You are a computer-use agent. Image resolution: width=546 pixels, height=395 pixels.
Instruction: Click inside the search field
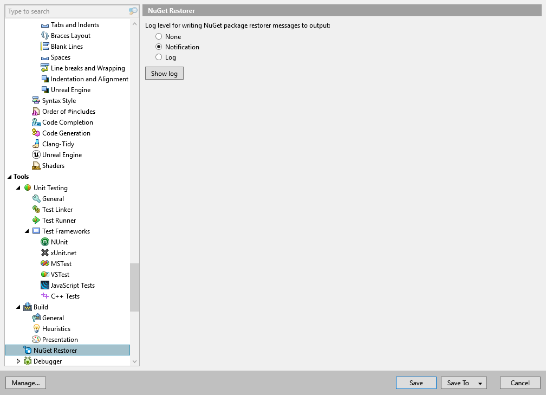pos(65,11)
